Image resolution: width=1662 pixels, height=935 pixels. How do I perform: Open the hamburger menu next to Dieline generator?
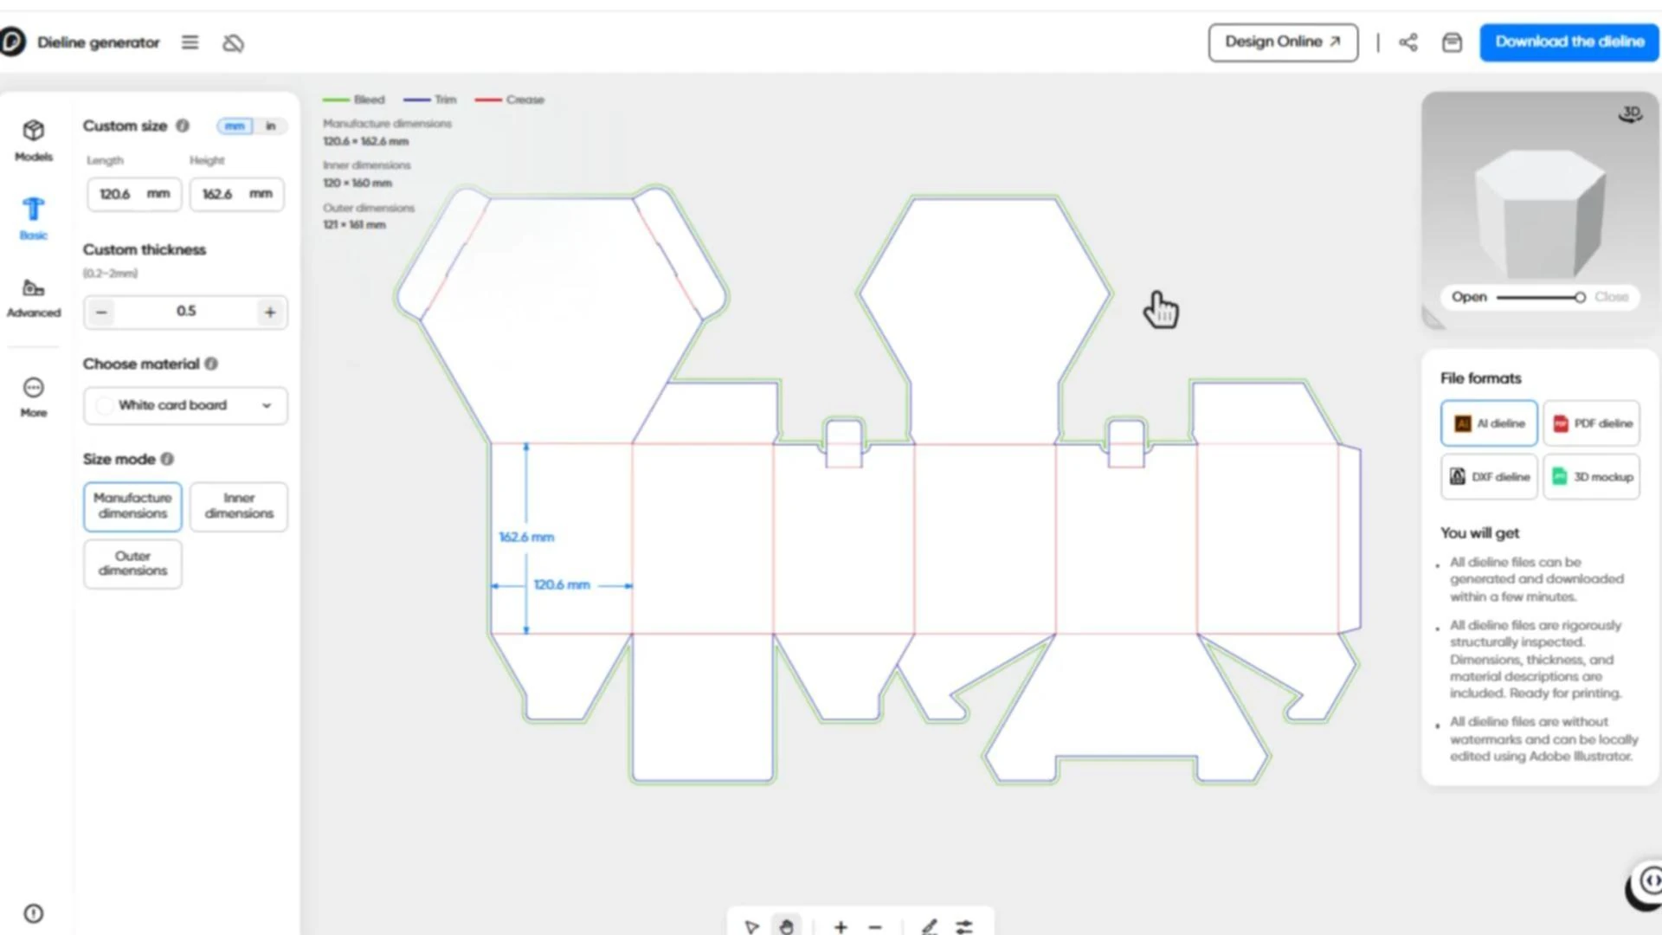pos(190,42)
